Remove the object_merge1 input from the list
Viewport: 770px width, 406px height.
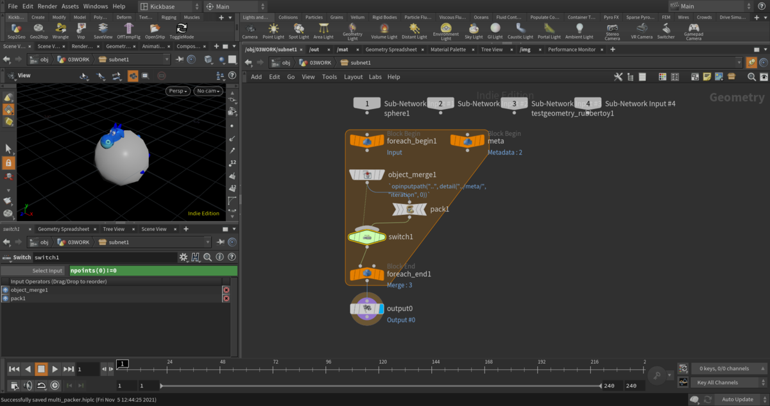tap(226, 290)
